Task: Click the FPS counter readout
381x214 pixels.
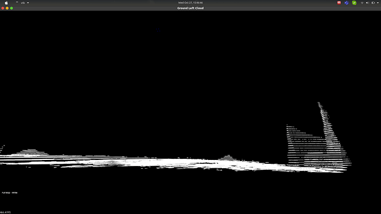Action: coord(6,212)
